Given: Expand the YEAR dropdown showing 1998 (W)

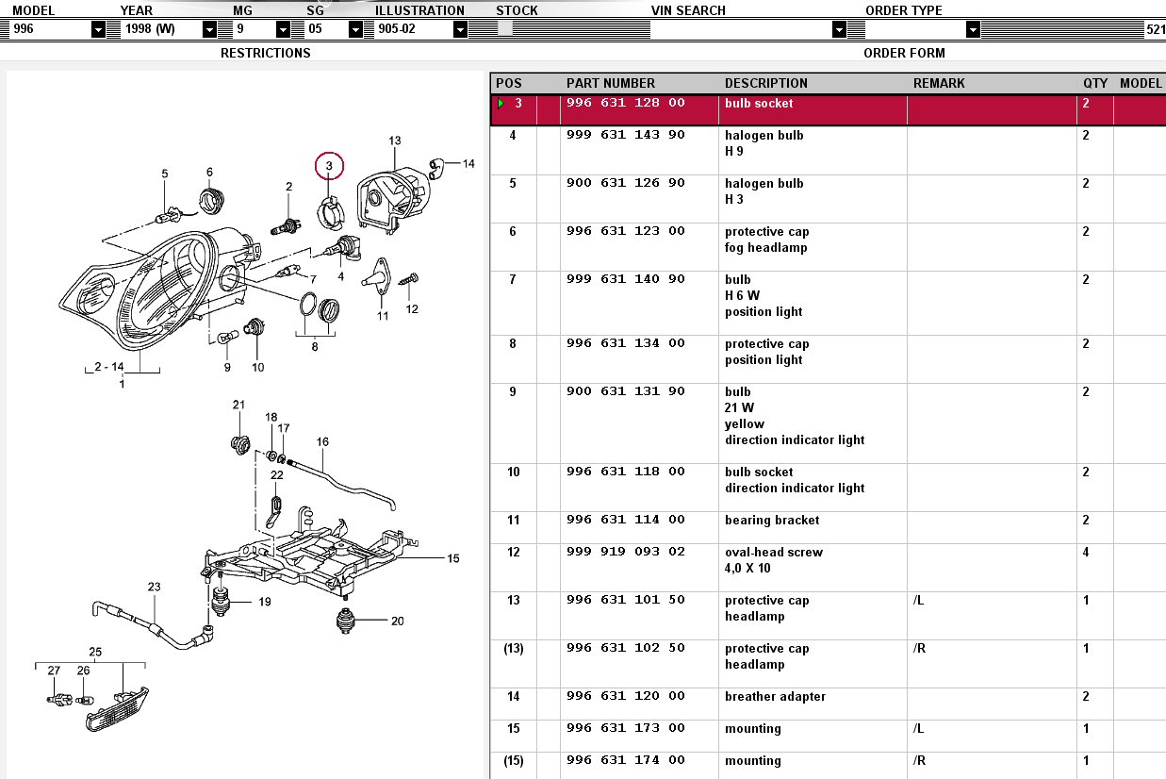Looking at the screenshot, I should click(x=209, y=29).
